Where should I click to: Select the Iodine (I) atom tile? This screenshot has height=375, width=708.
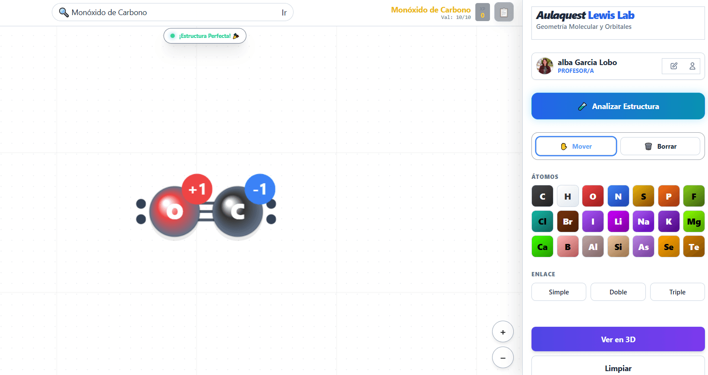[x=593, y=222]
